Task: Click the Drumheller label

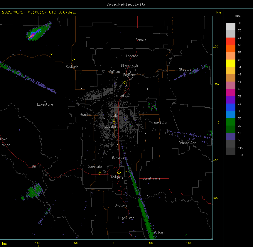Action: point(187,143)
